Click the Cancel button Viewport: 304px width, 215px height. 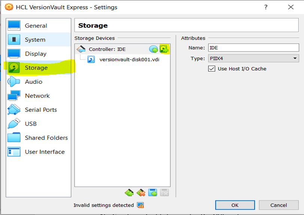click(x=279, y=205)
